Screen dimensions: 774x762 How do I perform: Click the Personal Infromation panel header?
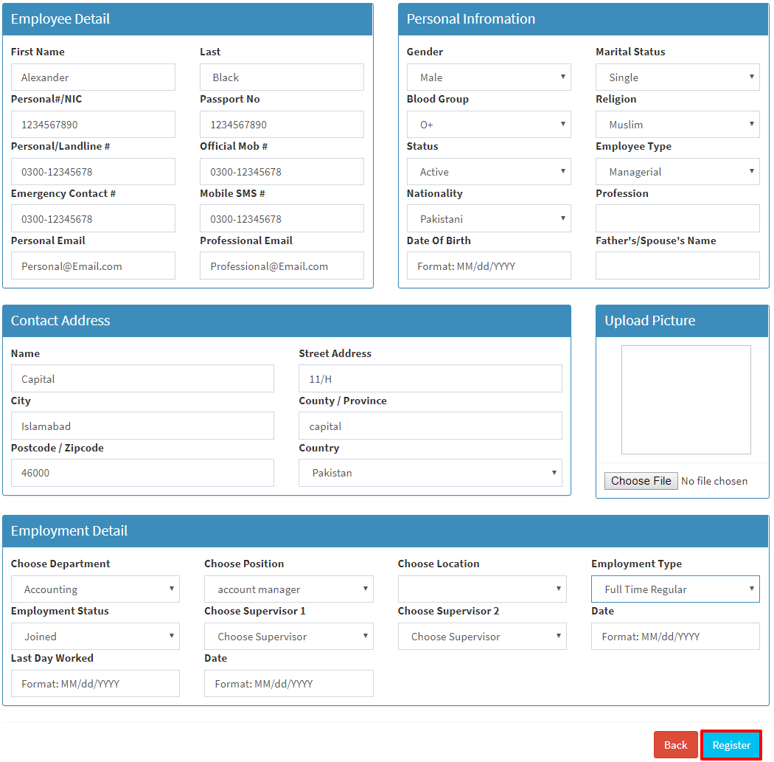[x=584, y=19]
